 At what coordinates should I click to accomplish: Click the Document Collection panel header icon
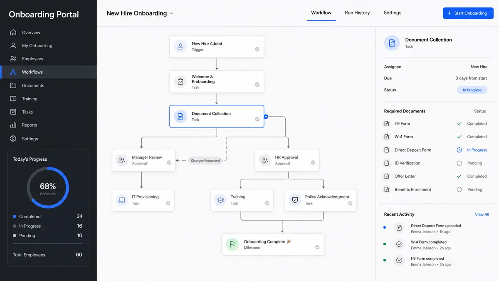(x=392, y=42)
